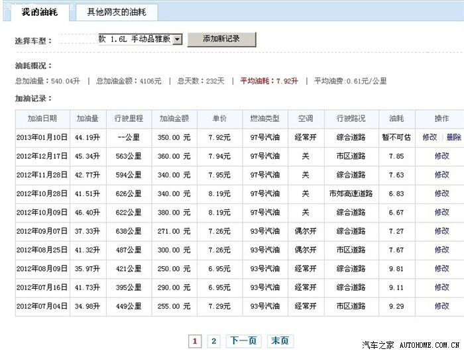Viewport: 464px width, 351px height.
Task: Click the 空调 column header
Action: click(x=306, y=119)
